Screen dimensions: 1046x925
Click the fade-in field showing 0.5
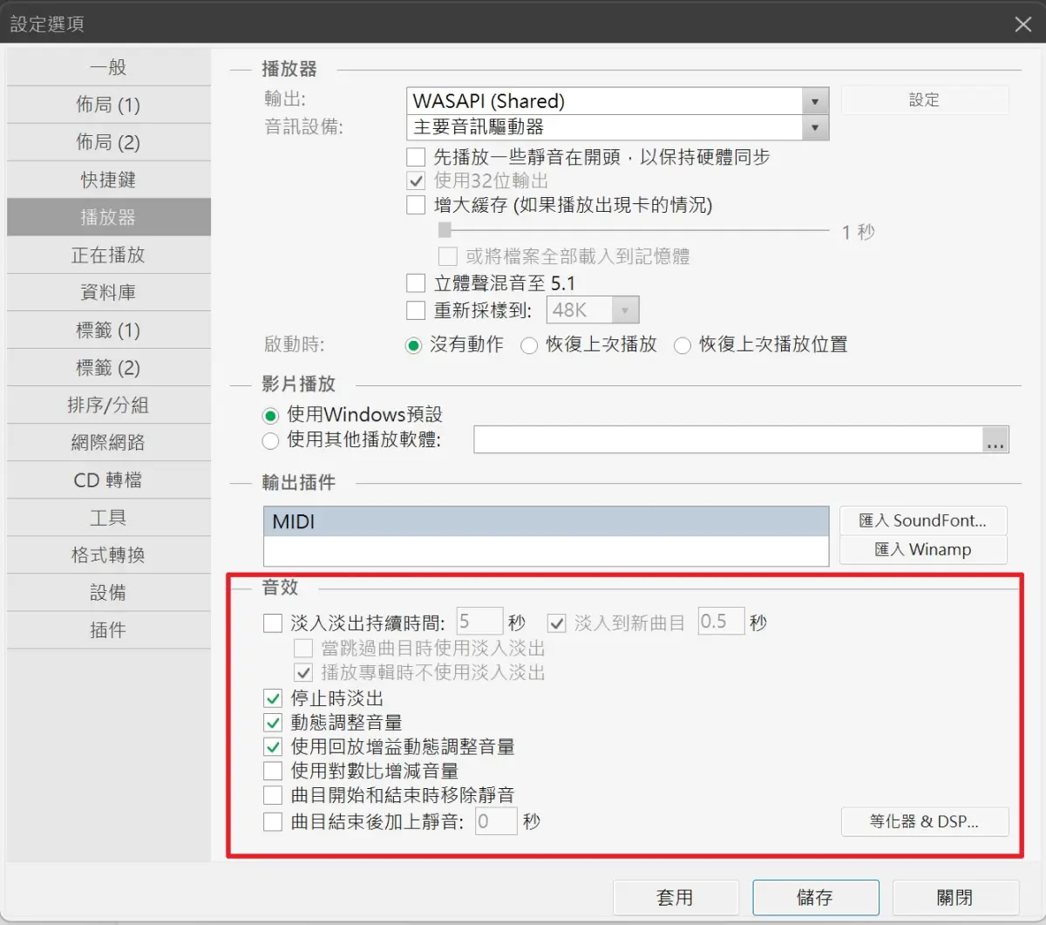point(721,622)
